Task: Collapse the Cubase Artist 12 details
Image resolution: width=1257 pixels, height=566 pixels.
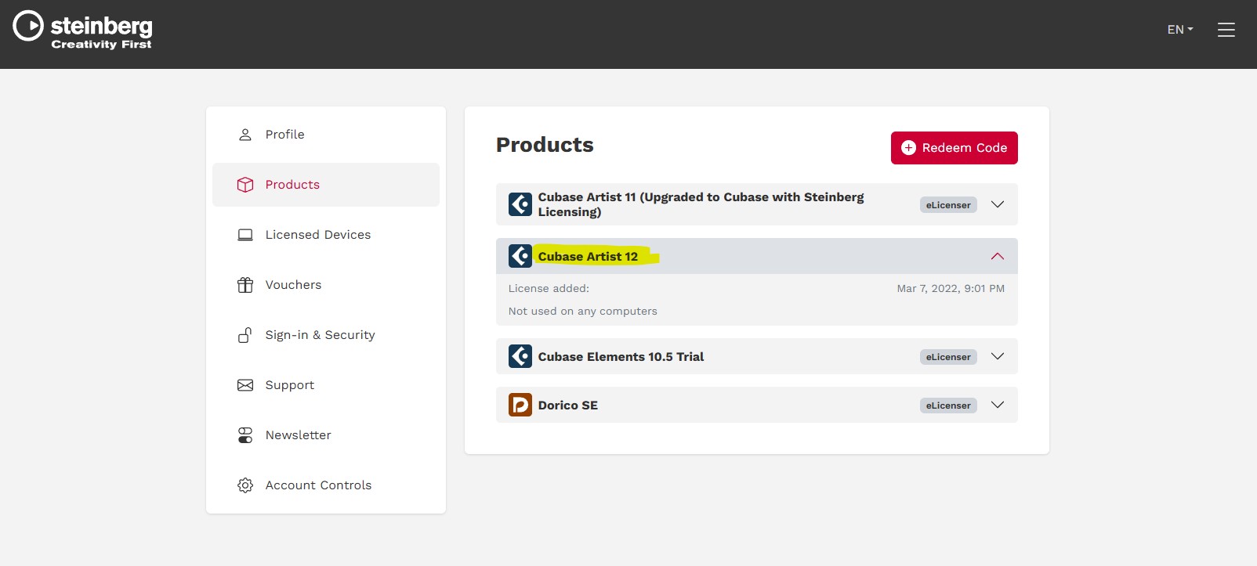Action: [997, 256]
